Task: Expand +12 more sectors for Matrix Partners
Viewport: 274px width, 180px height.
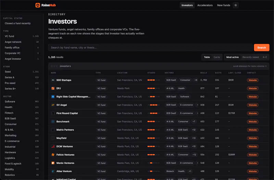Action: click(x=194, y=130)
